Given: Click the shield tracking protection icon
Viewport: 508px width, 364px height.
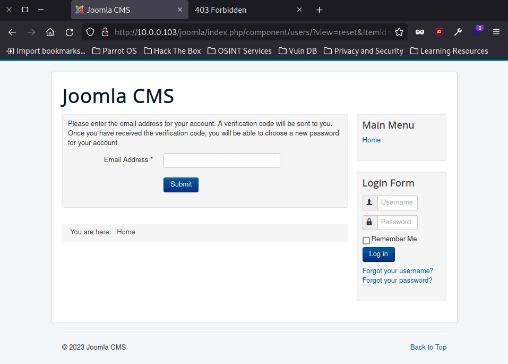Looking at the screenshot, I should point(90,32).
